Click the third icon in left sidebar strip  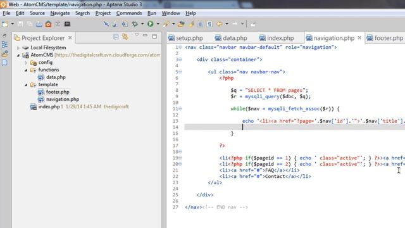pyautogui.click(x=4, y=53)
